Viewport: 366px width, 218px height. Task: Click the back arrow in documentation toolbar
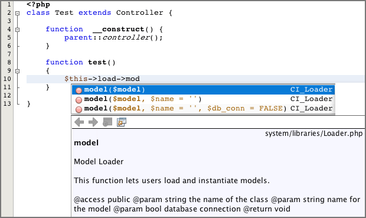pos(79,122)
